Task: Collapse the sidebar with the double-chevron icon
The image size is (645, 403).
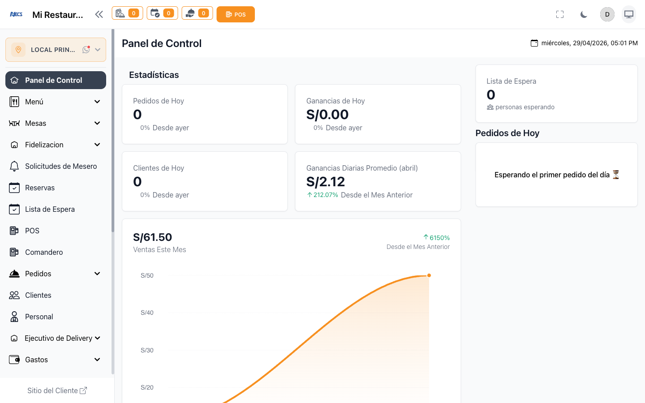Action: tap(99, 14)
